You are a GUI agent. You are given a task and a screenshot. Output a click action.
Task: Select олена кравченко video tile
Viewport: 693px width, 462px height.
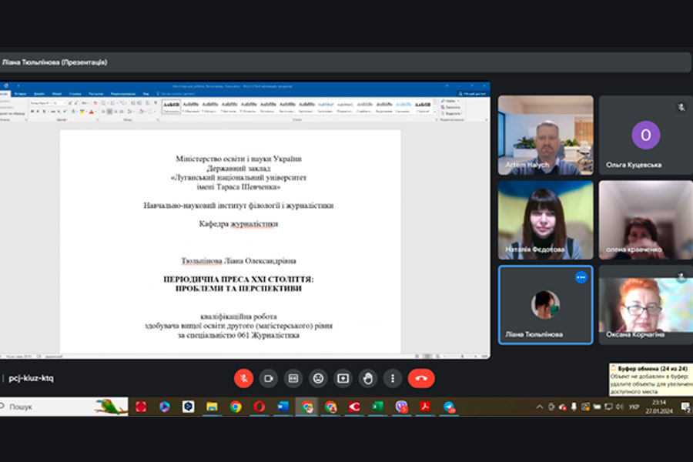point(646,219)
